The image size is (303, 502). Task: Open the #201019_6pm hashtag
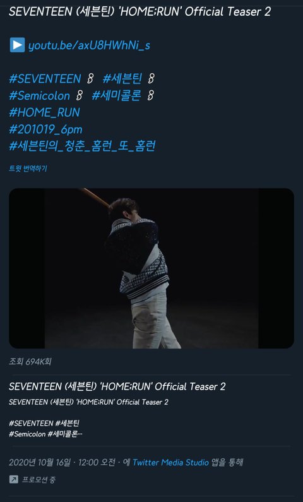[x=45, y=129]
